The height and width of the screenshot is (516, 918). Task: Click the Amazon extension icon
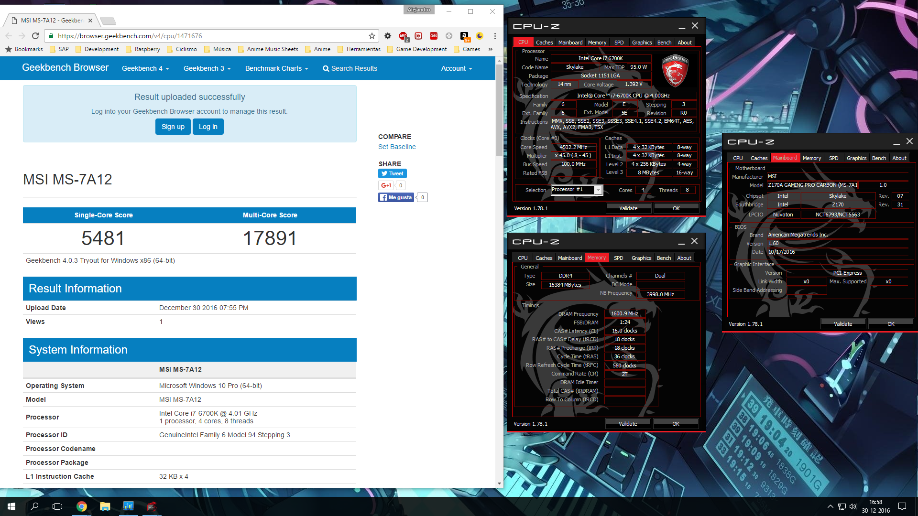464,36
